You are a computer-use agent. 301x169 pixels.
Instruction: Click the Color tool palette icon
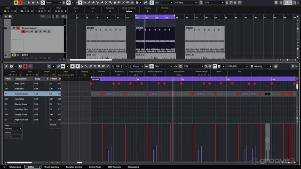[137, 2]
